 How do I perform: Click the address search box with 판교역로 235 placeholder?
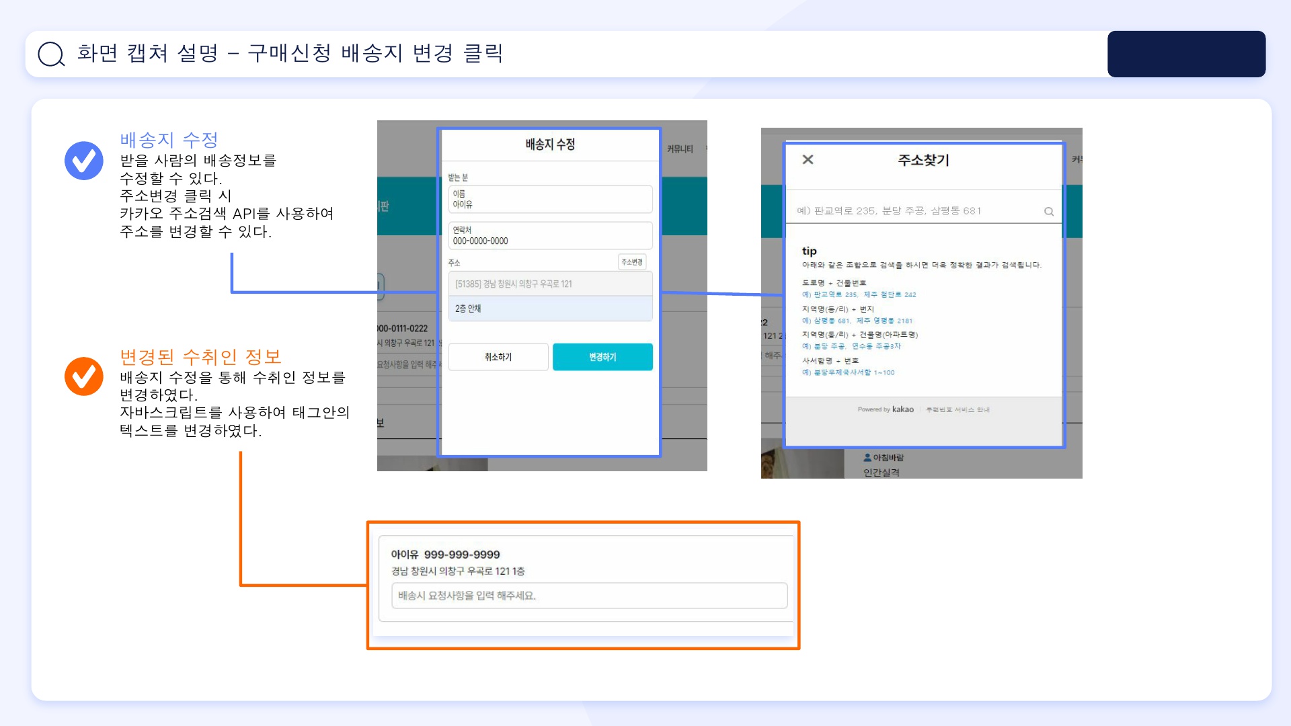(x=914, y=211)
